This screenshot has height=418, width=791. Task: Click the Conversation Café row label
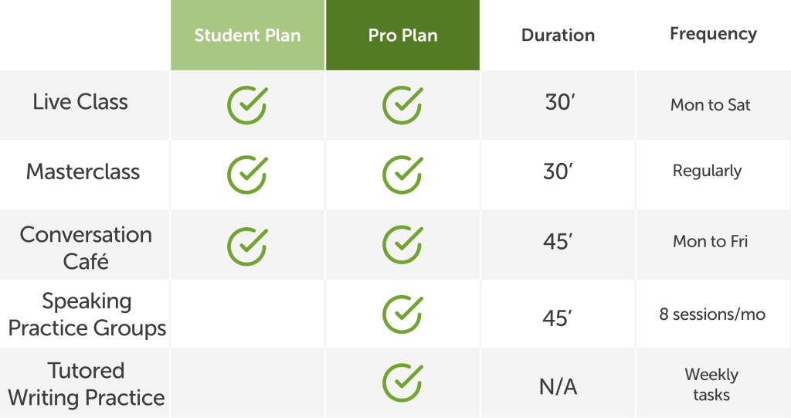pos(86,247)
